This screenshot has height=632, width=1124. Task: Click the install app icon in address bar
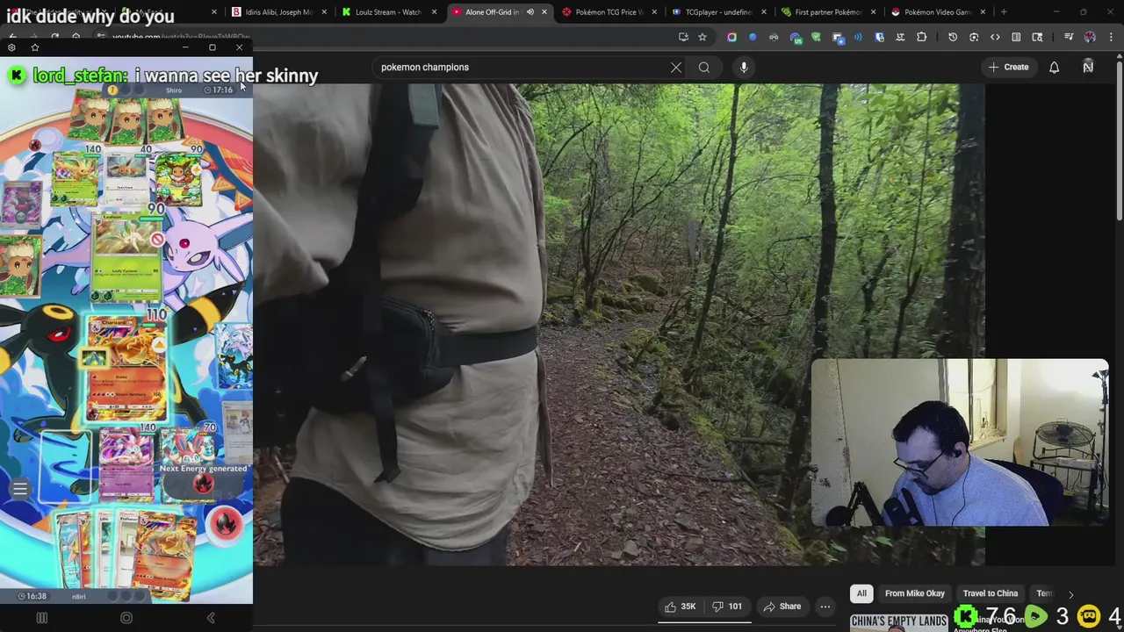click(683, 37)
